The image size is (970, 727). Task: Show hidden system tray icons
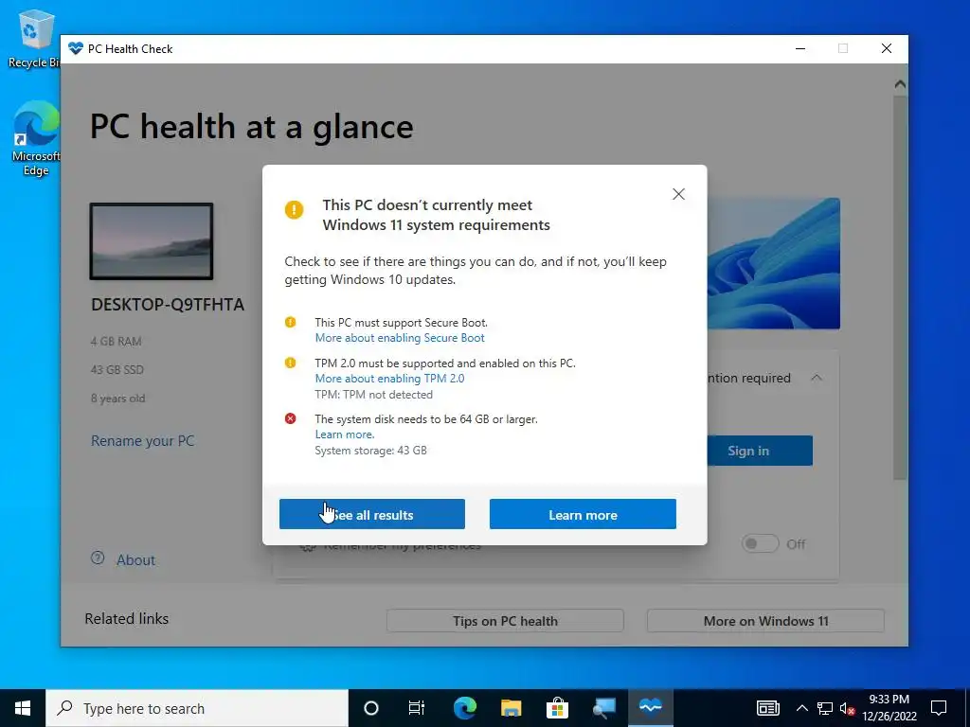tap(801, 708)
